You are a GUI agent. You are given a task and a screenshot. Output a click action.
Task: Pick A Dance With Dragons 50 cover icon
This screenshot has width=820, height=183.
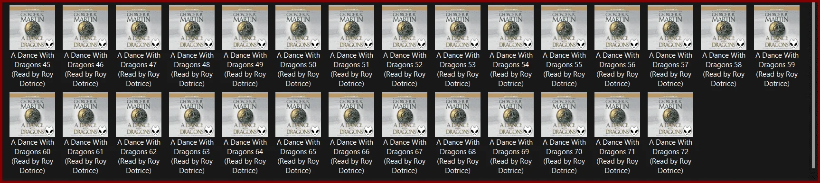tap(298, 27)
